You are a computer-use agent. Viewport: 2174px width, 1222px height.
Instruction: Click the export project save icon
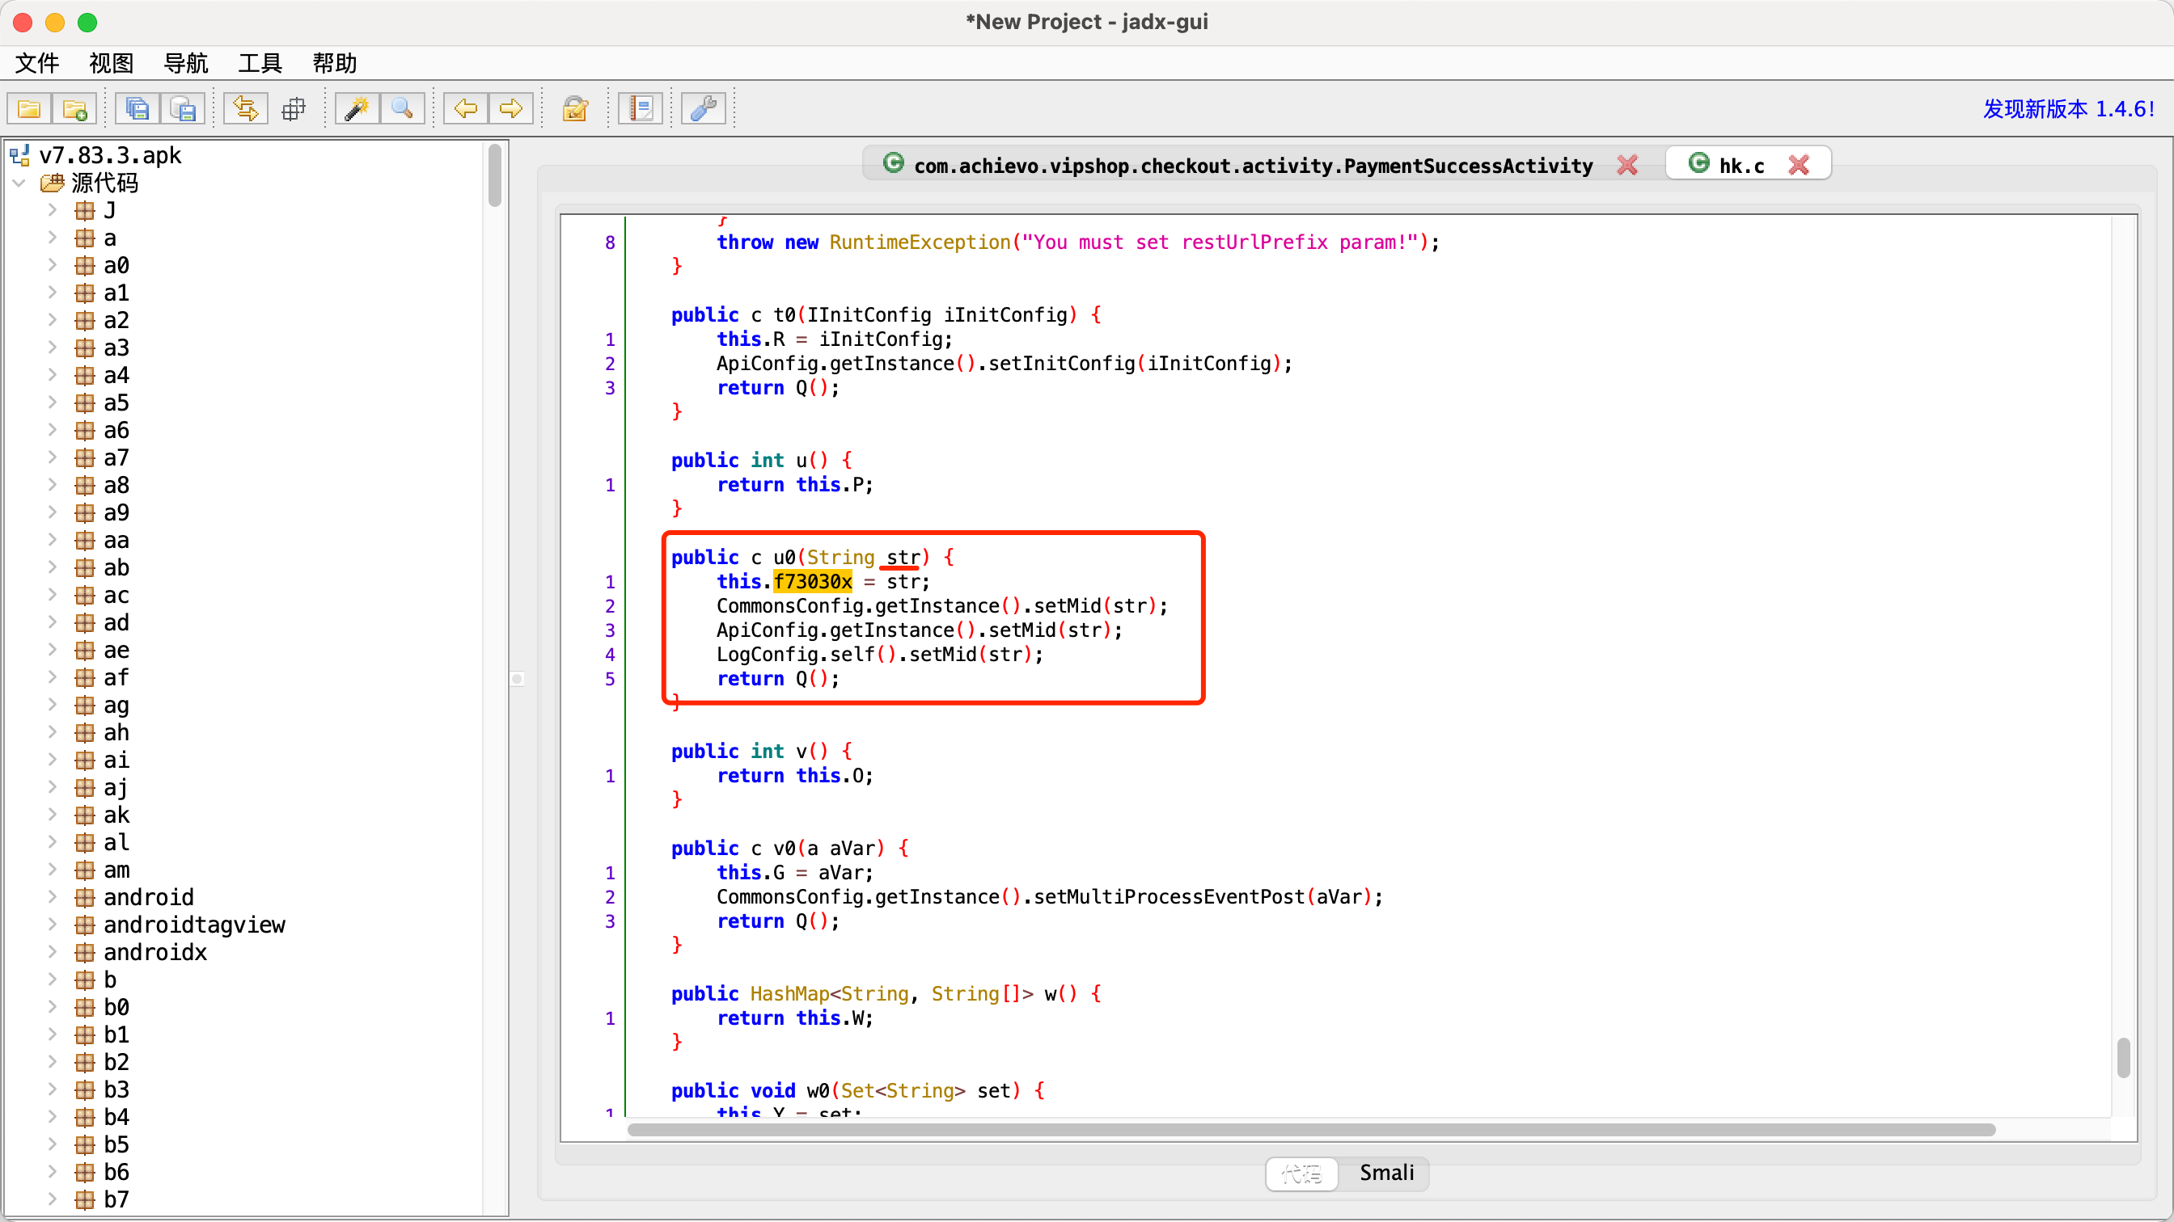coord(182,109)
